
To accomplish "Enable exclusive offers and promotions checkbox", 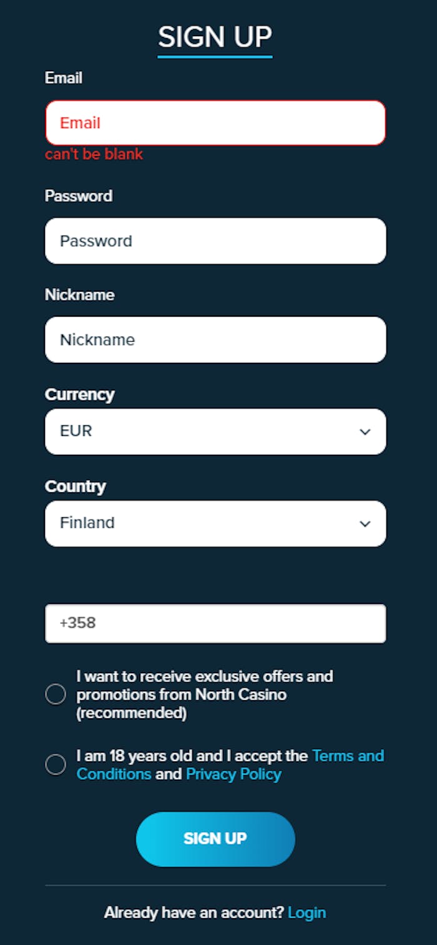I will (x=56, y=695).
